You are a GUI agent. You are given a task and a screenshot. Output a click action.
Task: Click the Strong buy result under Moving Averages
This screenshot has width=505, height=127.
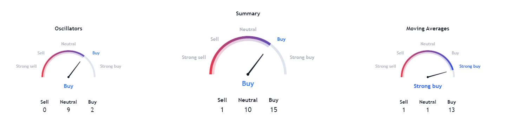[428, 86]
